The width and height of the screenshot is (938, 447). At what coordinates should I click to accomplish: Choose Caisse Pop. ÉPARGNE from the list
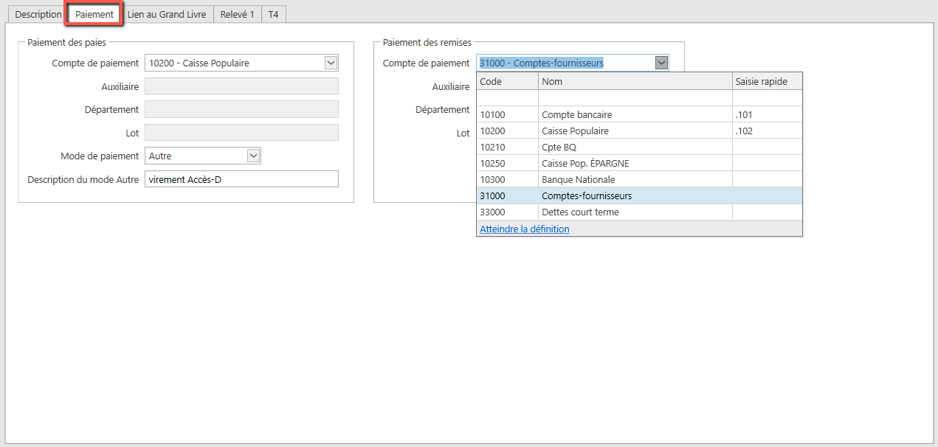[x=639, y=163]
